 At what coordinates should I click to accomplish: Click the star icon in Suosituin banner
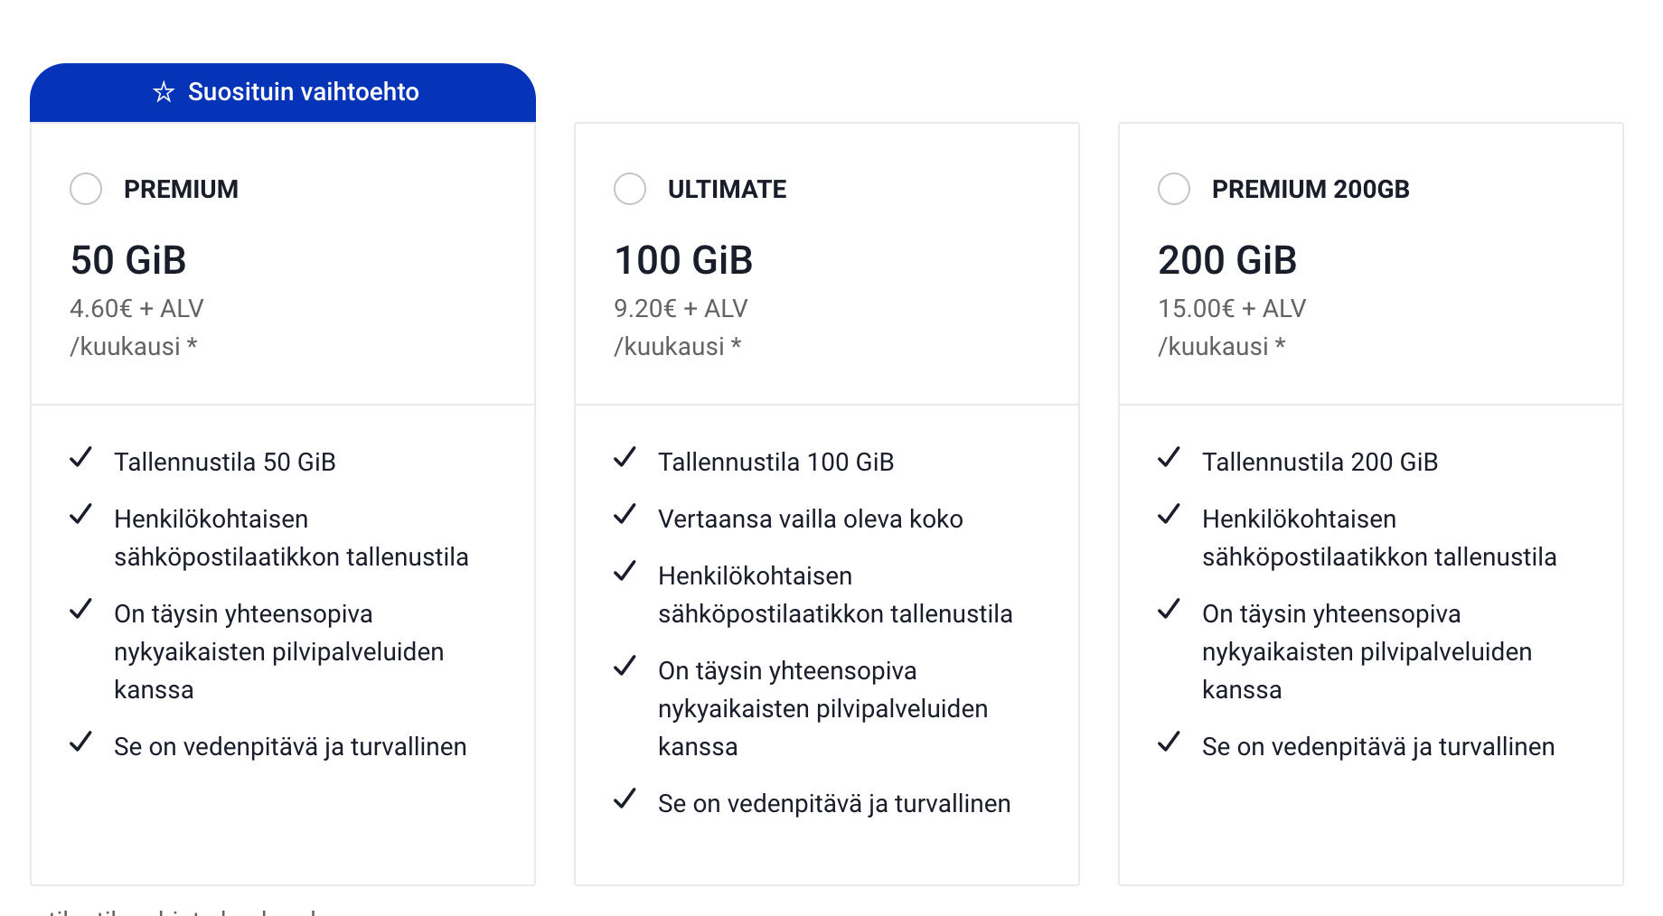(x=164, y=92)
